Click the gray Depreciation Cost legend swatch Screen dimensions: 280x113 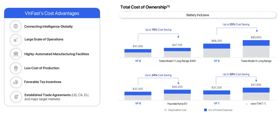(x=165, y=110)
